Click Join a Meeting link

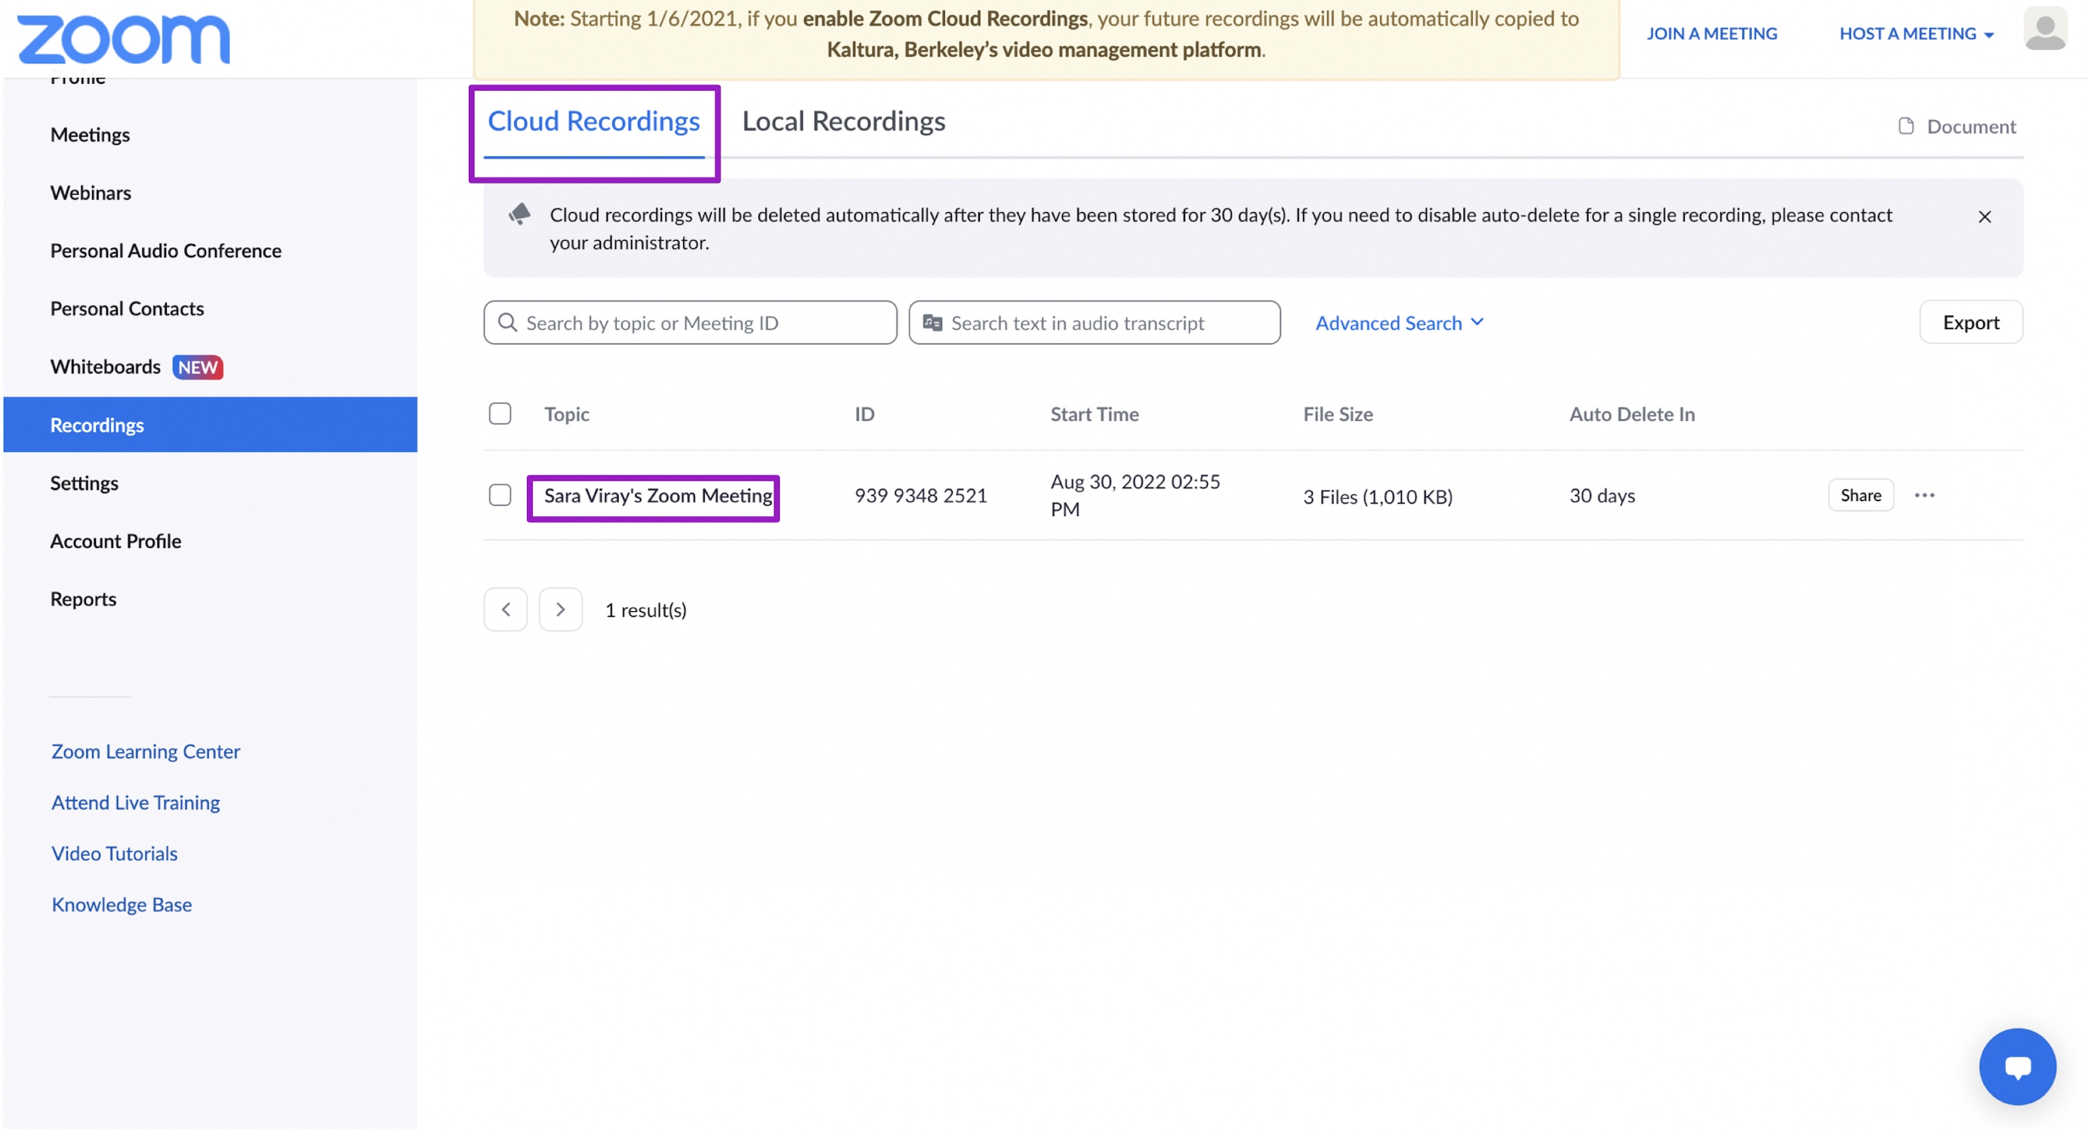[1711, 33]
